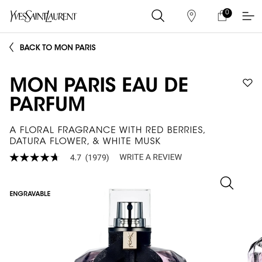Click the Mon Paris Eau de Parfum title

pos(99,94)
